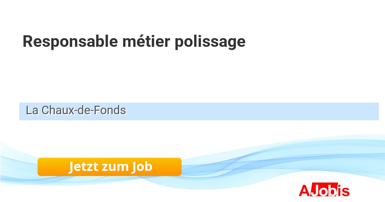This screenshot has width=385, height=202.
Task: Click the word "Jetzt" on the button
Action: point(83,167)
